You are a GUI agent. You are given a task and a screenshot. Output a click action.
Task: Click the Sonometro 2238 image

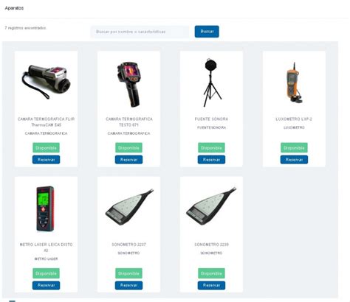point(211,206)
